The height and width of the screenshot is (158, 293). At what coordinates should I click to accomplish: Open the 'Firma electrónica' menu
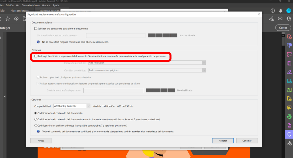(31, 5)
